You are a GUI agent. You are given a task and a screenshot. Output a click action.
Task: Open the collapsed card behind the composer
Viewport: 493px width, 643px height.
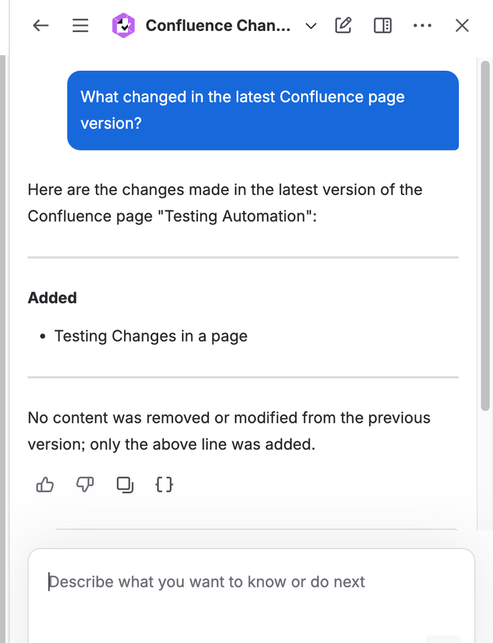257,529
